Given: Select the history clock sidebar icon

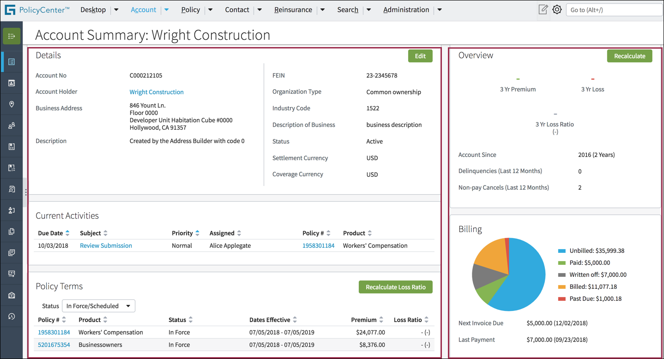Looking at the screenshot, I should click(x=12, y=316).
